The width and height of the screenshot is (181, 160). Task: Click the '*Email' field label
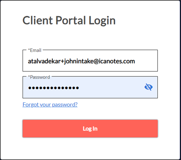pos(35,50)
